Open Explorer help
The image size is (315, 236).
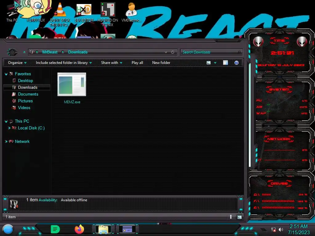tap(237, 63)
